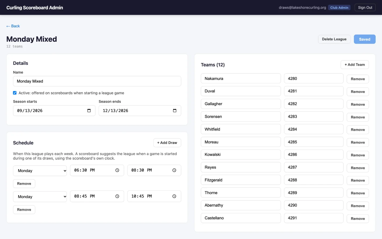This screenshot has height=239, width=382.
Task: Click the Curling Scoreboard Admin title
Action: [x=35, y=8]
